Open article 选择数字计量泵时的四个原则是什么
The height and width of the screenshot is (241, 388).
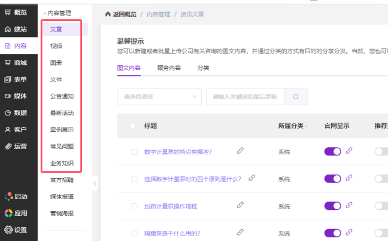tap(193, 179)
